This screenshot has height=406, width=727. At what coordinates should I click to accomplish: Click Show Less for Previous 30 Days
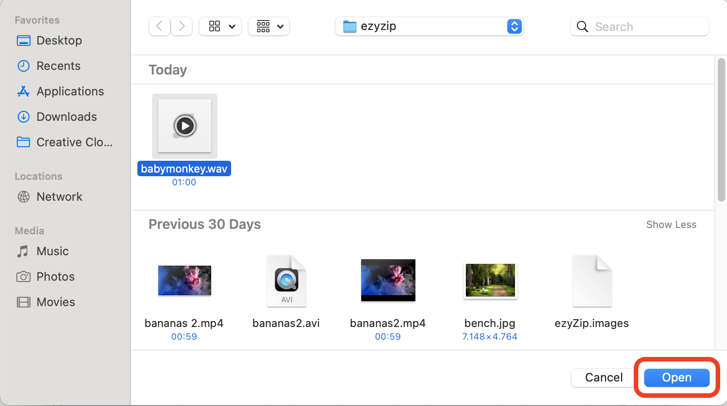click(671, 225)
